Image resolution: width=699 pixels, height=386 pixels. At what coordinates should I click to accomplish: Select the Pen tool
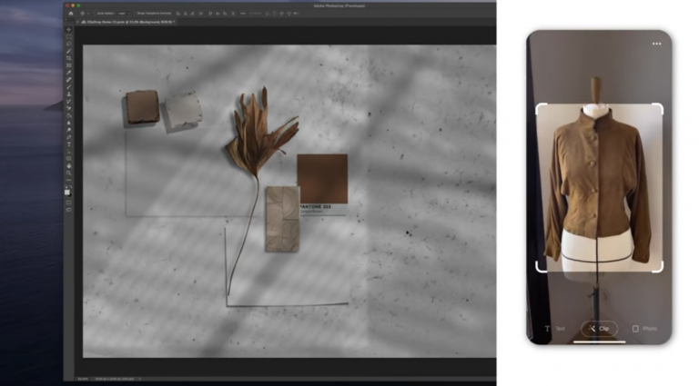point(68,137)
